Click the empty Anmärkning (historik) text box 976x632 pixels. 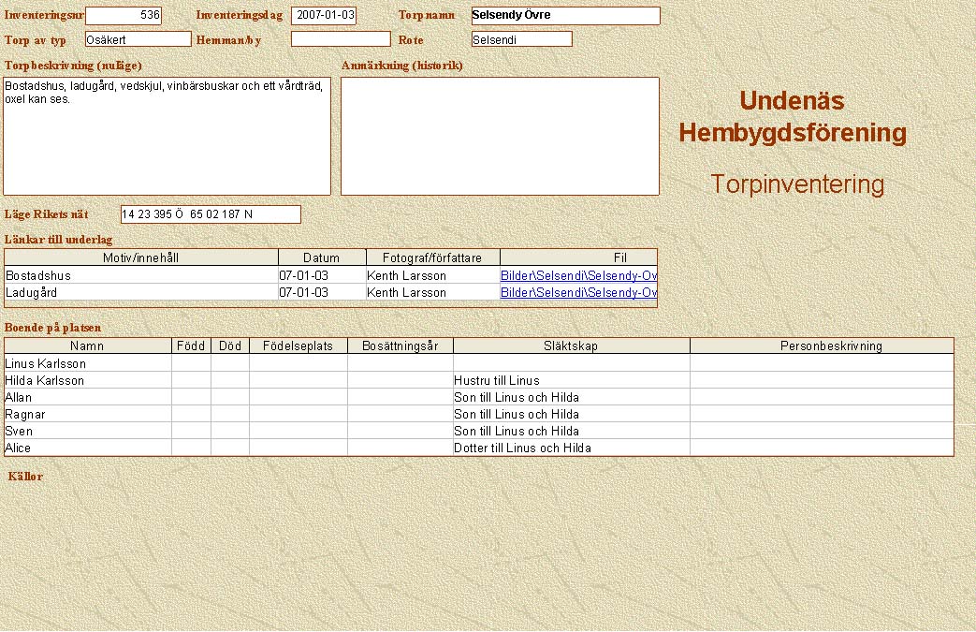(500, 136)
